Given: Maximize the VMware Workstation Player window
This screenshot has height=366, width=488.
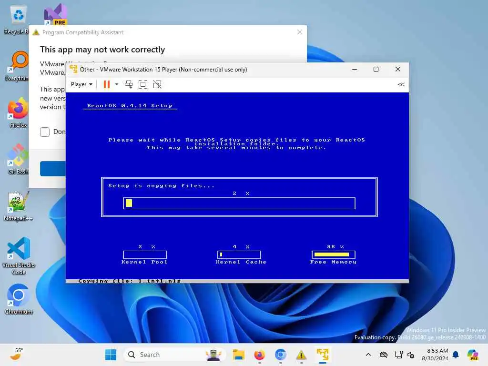Looking at the screenshot, I should pos(376,70).
